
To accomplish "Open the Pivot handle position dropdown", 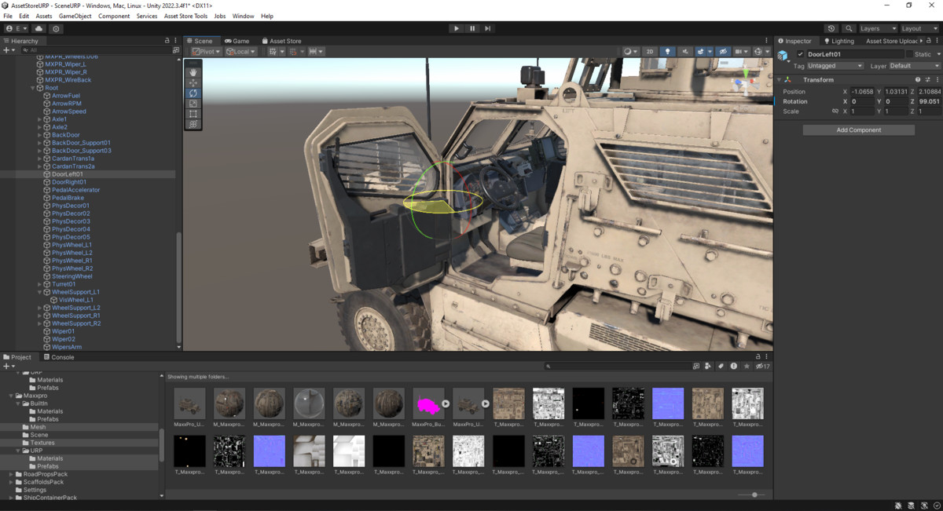I will point(207,52).
